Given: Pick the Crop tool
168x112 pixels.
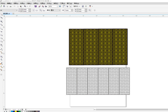Looking at the screenshot, I should click(x=1, y=21).
